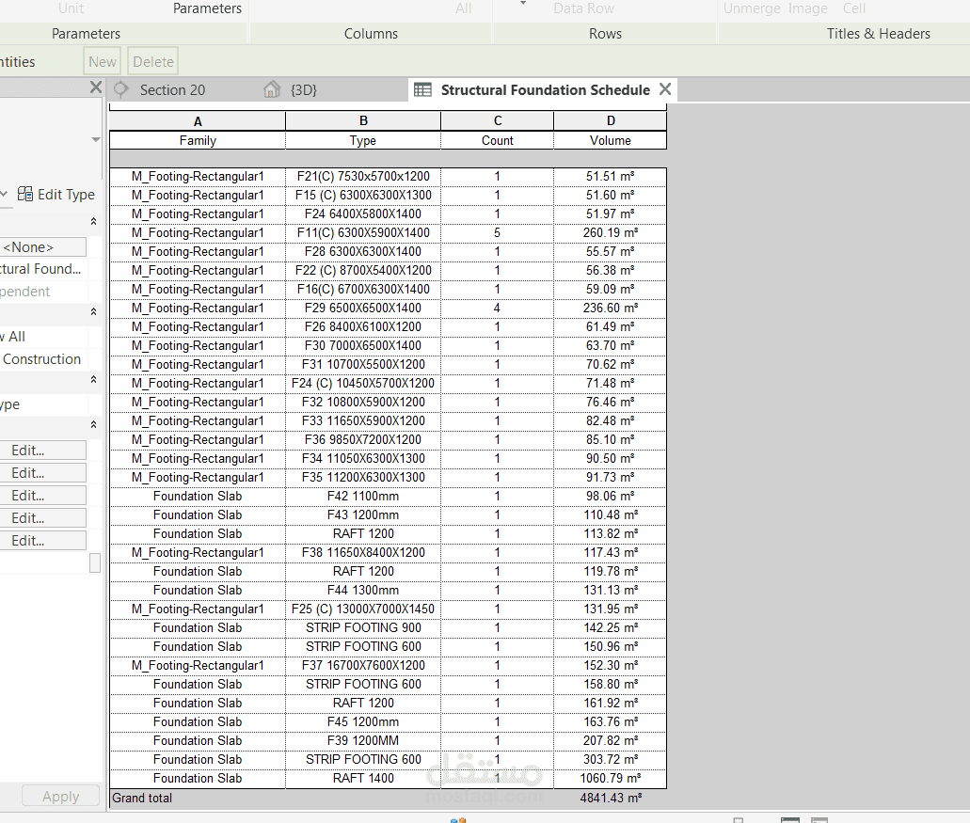
Task: Click the 260.19 m³ volume cell
Action: tap(610, 233)
